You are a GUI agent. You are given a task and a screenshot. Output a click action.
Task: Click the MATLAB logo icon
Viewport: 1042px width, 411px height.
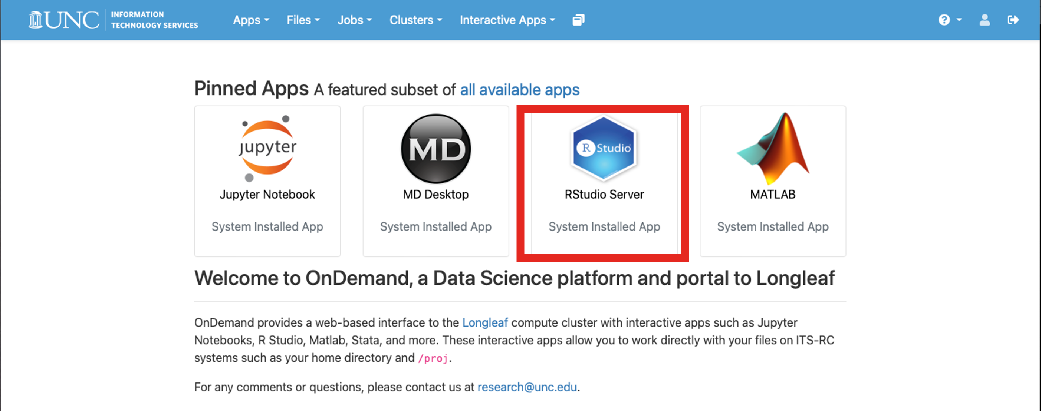click(x=773, y=148)
